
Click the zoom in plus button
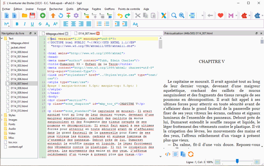[x=257, y=162]
